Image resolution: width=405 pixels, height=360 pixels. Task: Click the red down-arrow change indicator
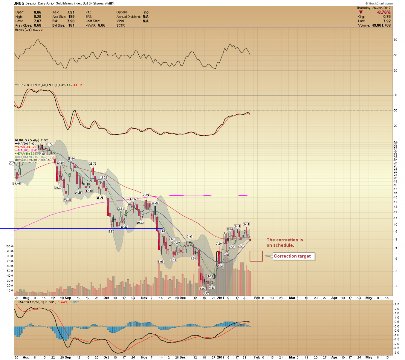click(361, 12)
